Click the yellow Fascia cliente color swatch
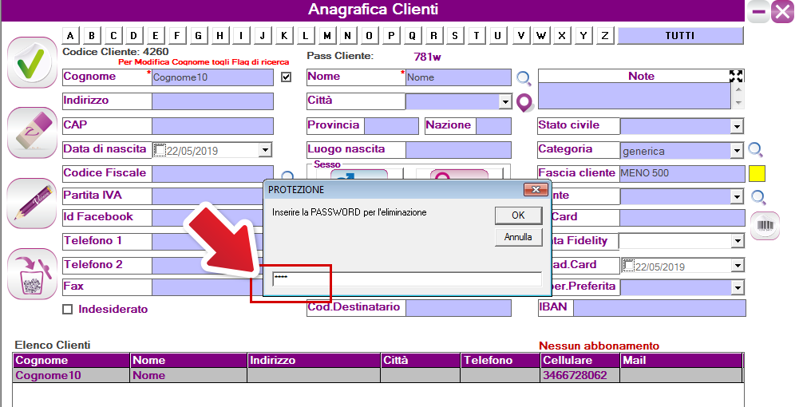This screenshot has height=407, width=799. click(757, 173)
